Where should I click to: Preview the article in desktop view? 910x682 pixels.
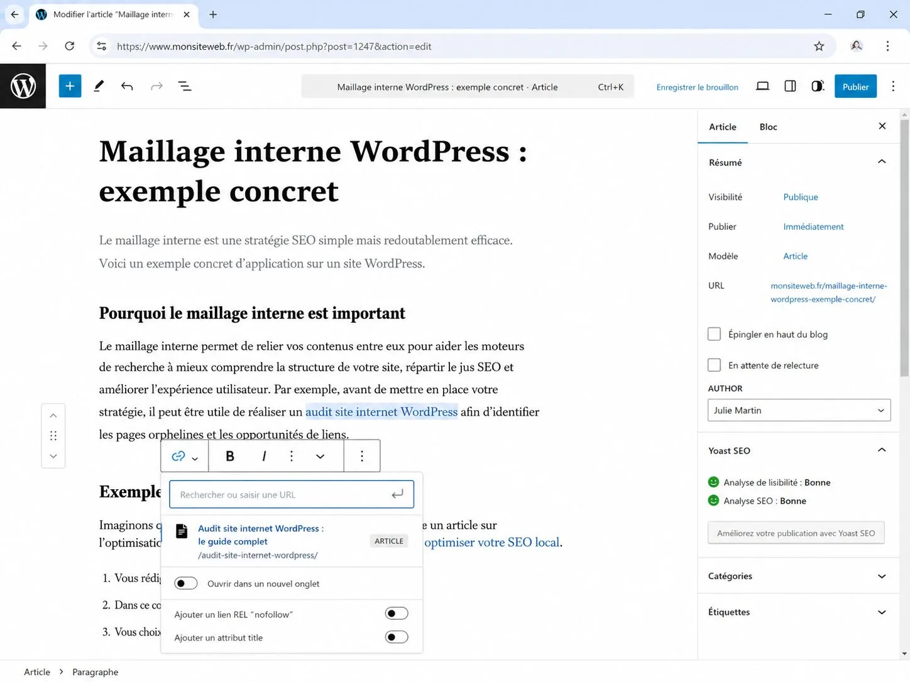tap(762, 87)
